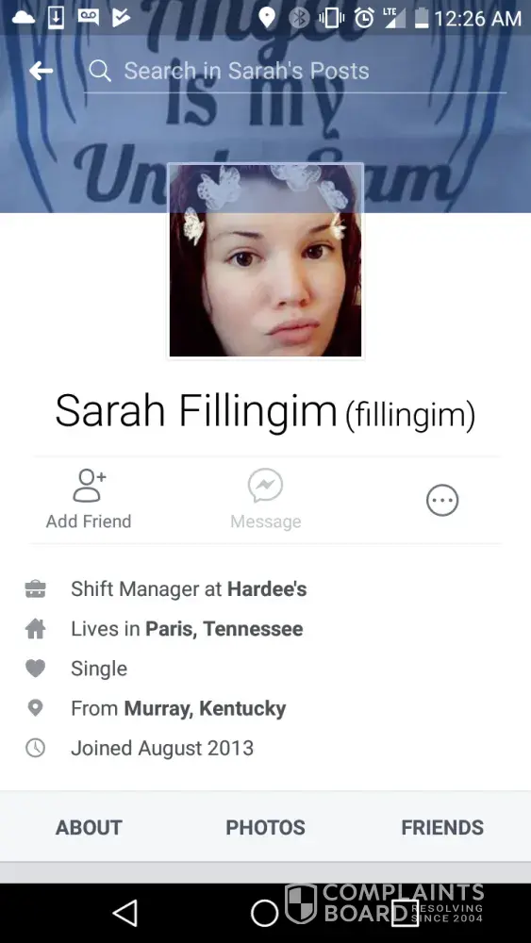
Task: Tap the Android home circle button
Action: [265, 913]
